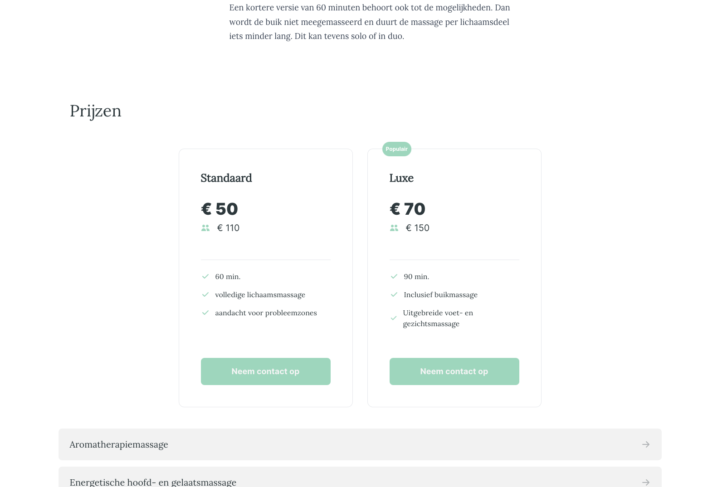Click Neem contact op under Standaard
Viewport: 703px width, 487px height.
click(x=265, y=371)
